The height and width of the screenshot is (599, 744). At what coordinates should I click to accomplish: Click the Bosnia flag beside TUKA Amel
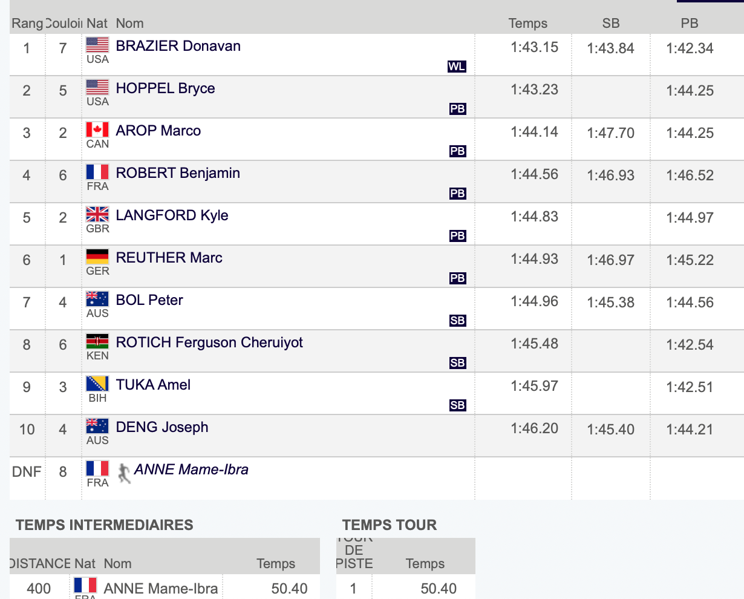(x=97, y=384)
